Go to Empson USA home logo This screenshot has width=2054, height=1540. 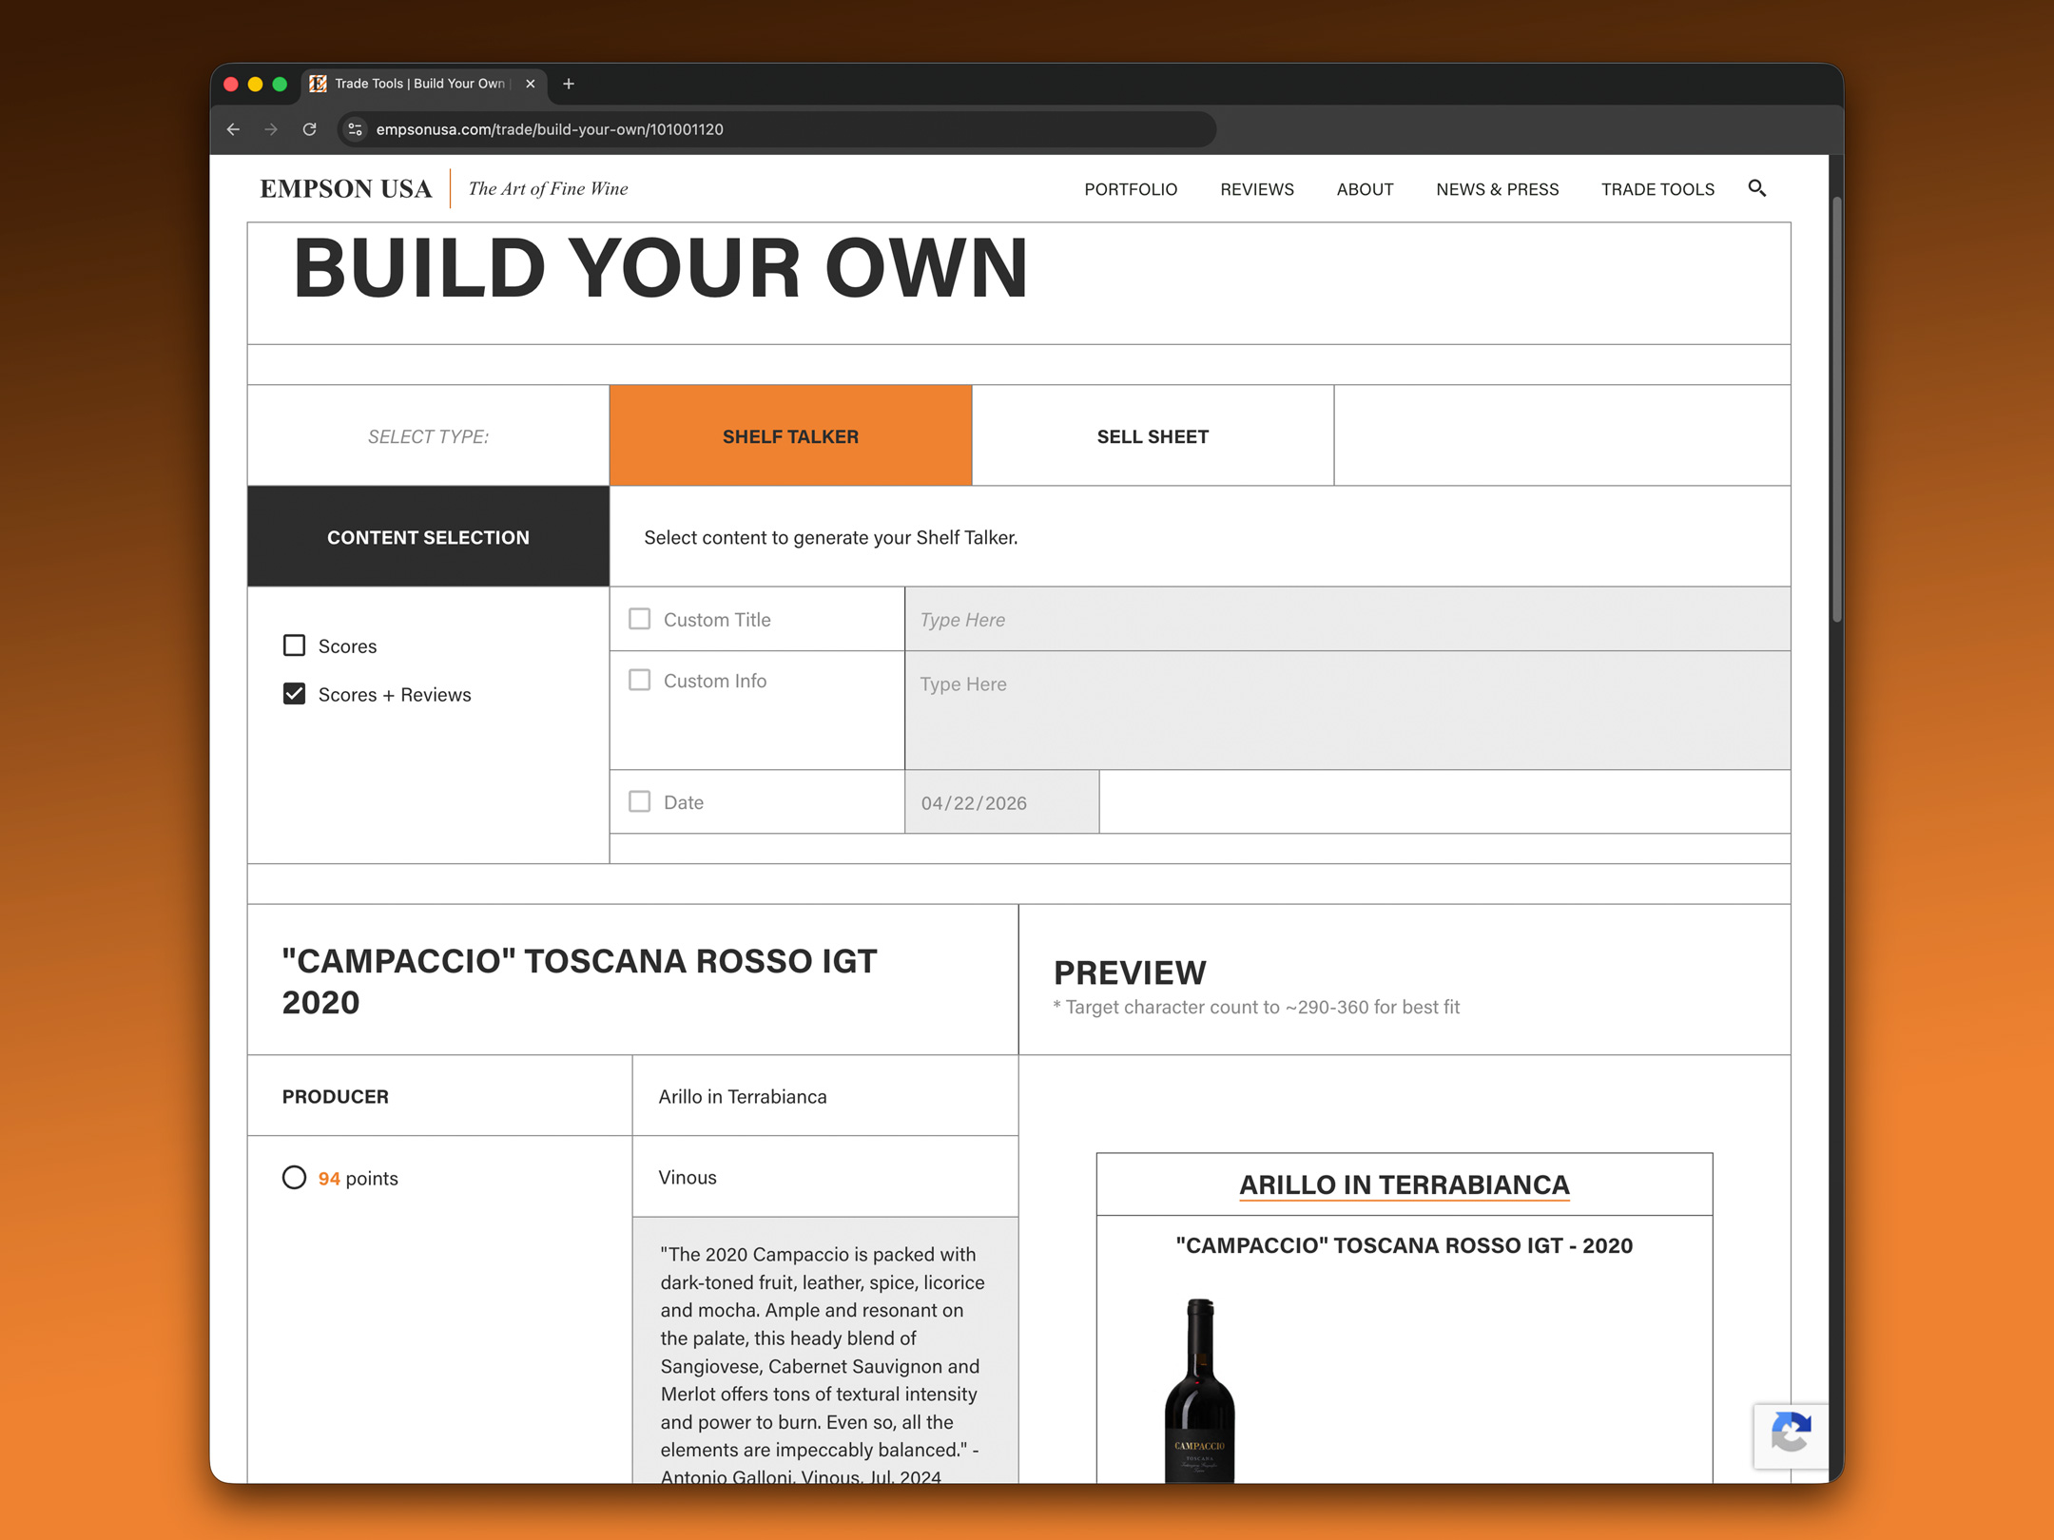coord(346,188)
